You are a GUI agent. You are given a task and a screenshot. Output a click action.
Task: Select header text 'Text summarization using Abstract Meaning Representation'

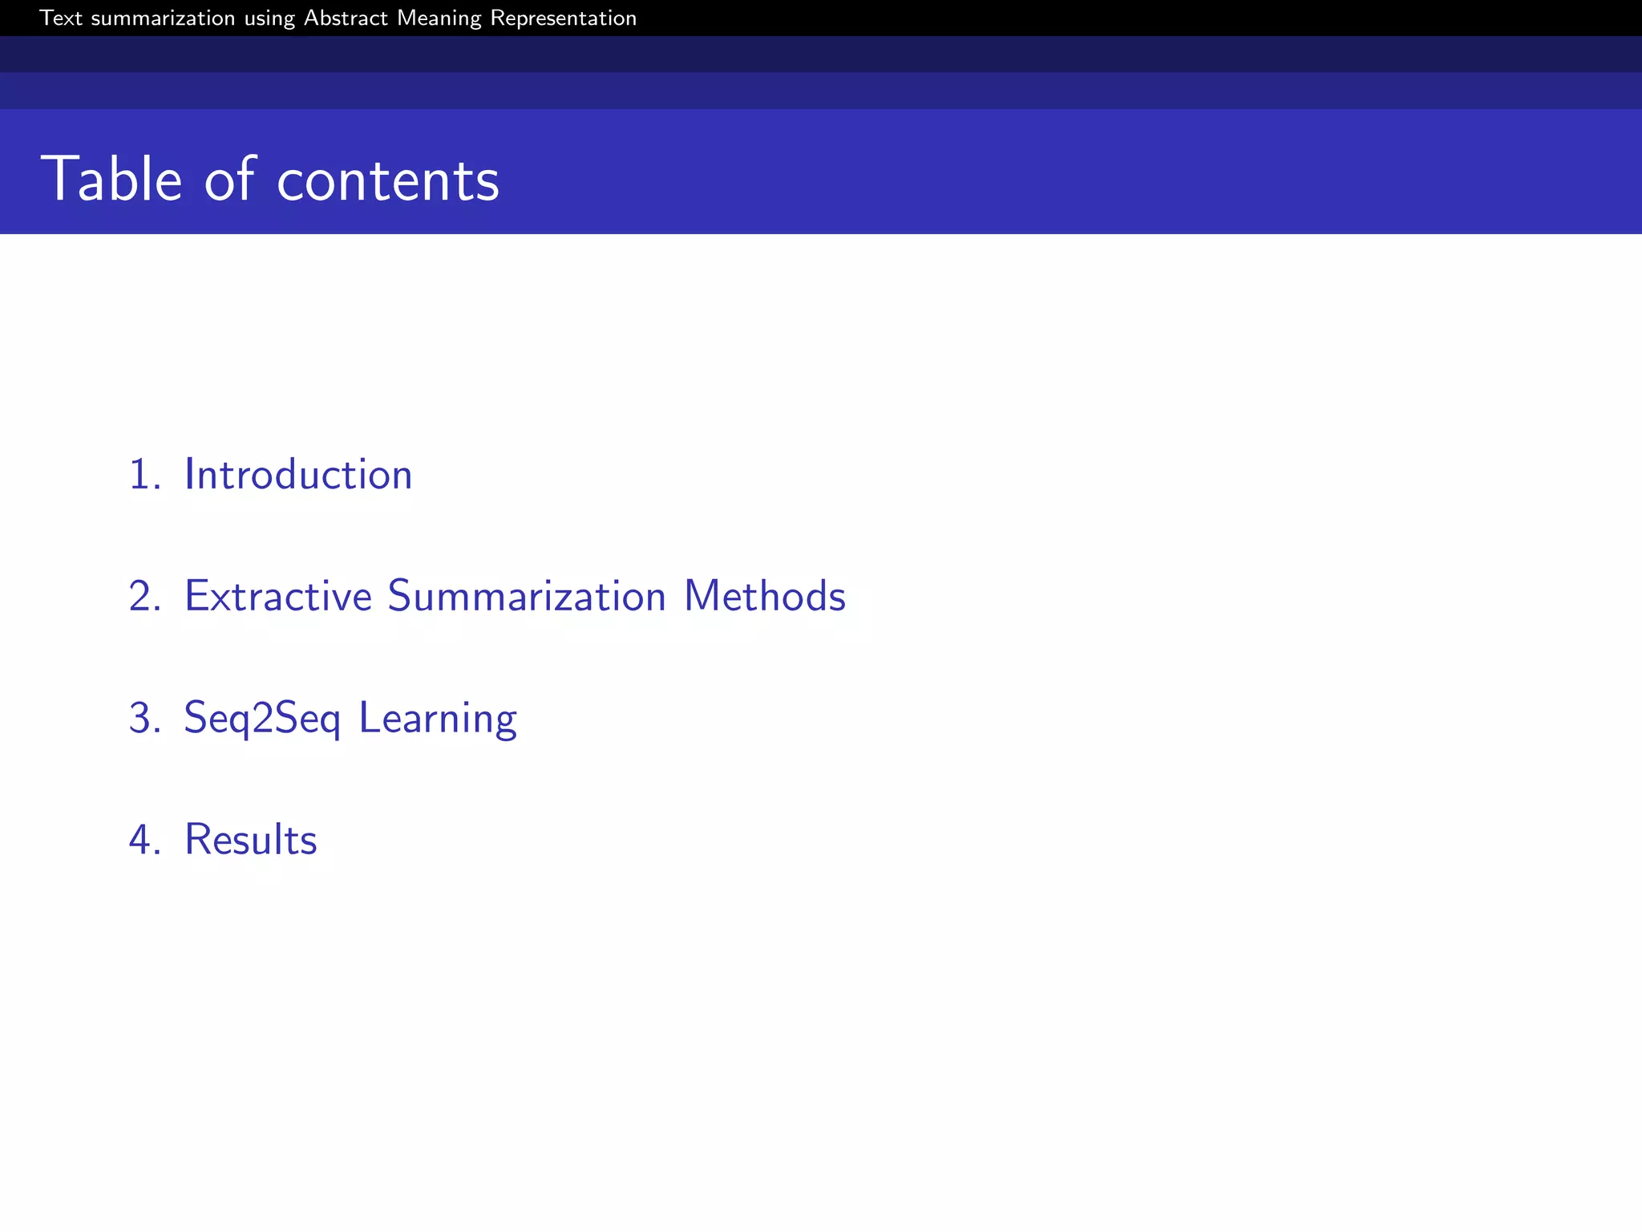pyautogui.click(x=338, y=18)
